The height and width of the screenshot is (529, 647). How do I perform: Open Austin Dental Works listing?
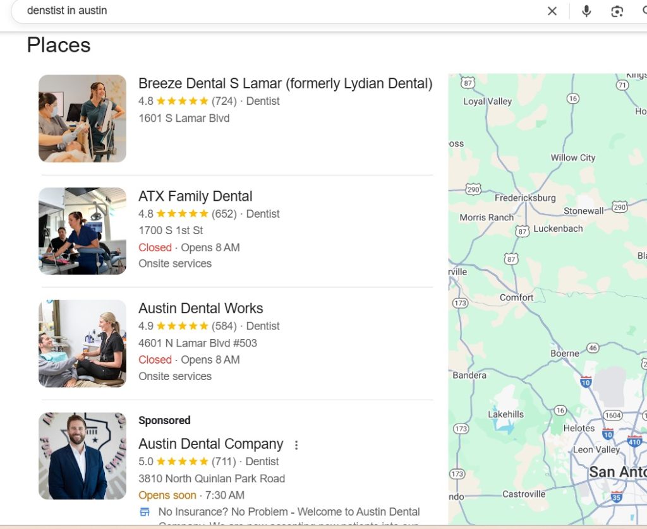pyautogui.click(x=200, y=309)
